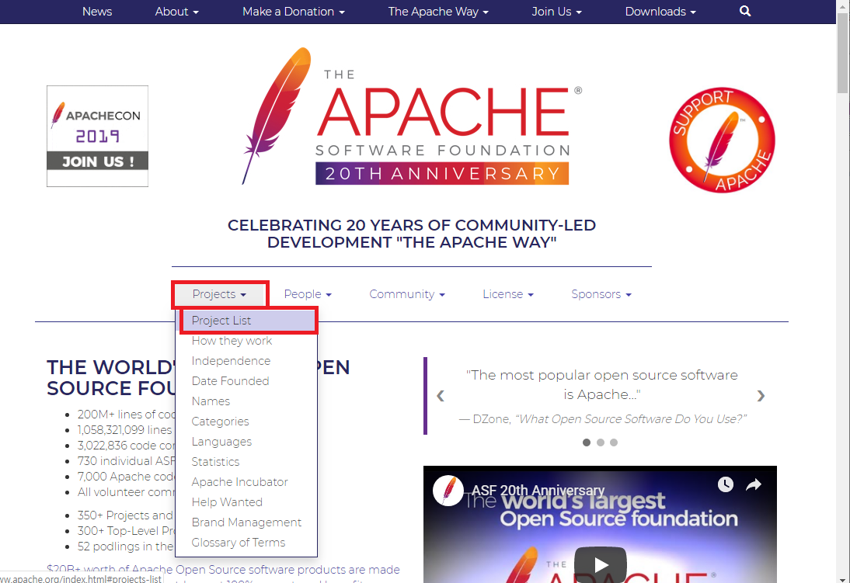Select Help Wanted menu entry

coord(246,502)
